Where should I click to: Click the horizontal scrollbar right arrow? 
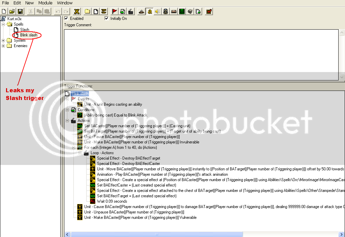pos(341,234)
